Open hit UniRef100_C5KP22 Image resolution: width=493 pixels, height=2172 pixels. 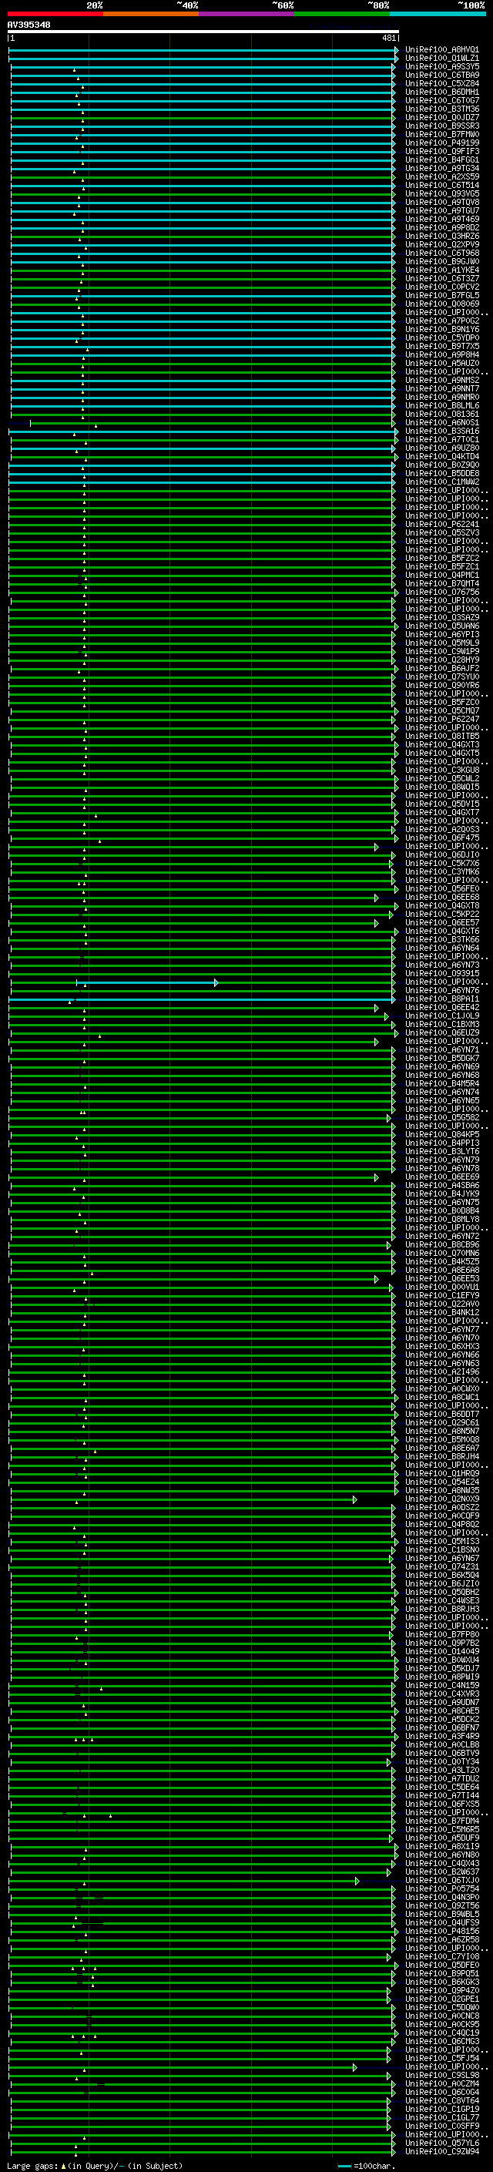[x=442, y=914]
